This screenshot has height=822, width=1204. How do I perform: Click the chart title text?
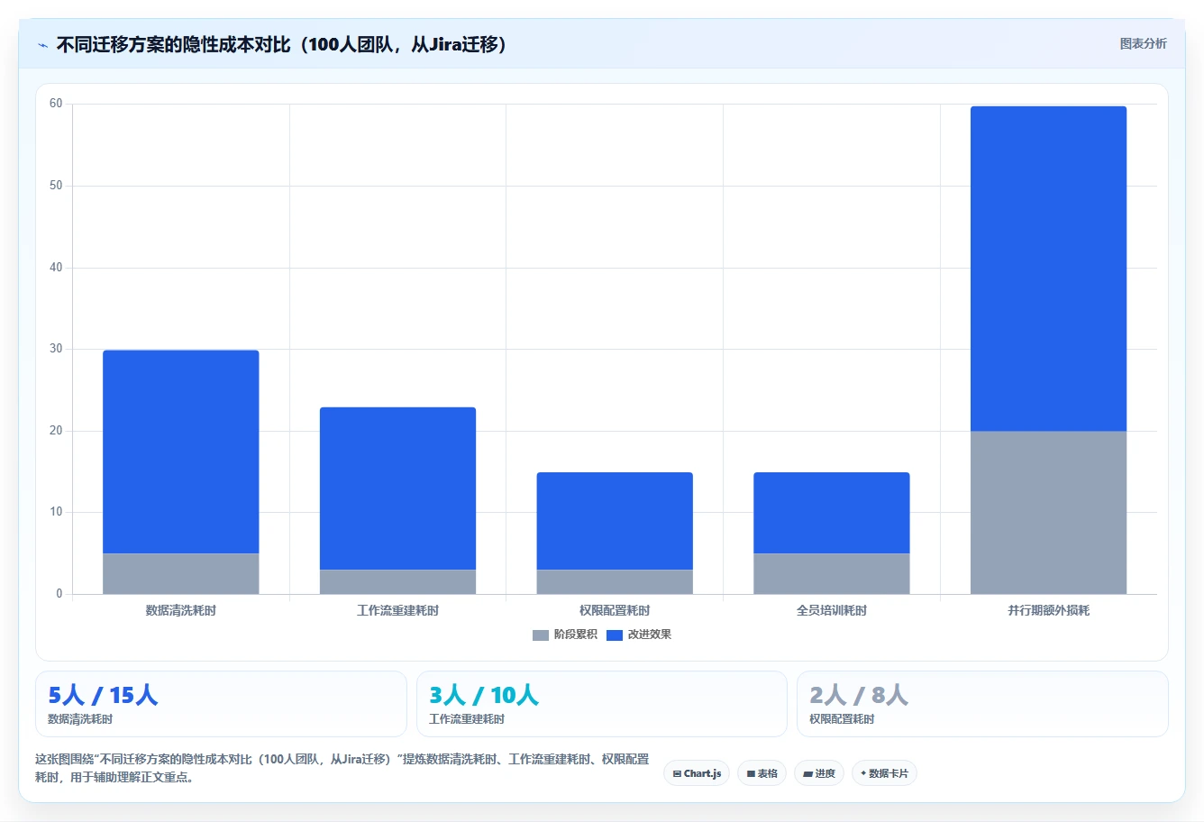[281, 44]
